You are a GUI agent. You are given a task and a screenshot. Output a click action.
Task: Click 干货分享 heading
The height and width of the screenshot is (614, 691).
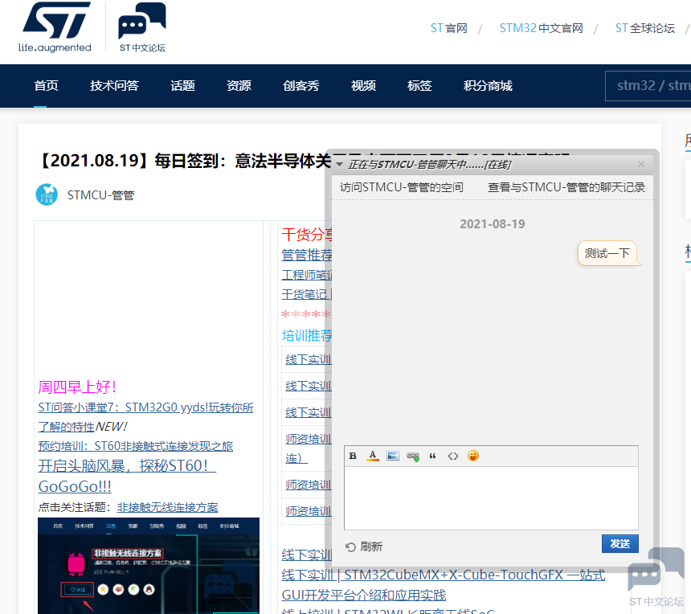(x=307, y=235)
